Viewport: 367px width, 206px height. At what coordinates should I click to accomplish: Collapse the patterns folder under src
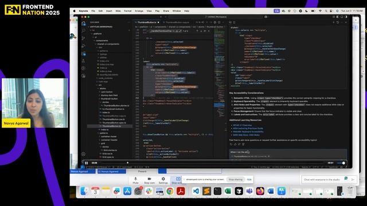[104, 133]
